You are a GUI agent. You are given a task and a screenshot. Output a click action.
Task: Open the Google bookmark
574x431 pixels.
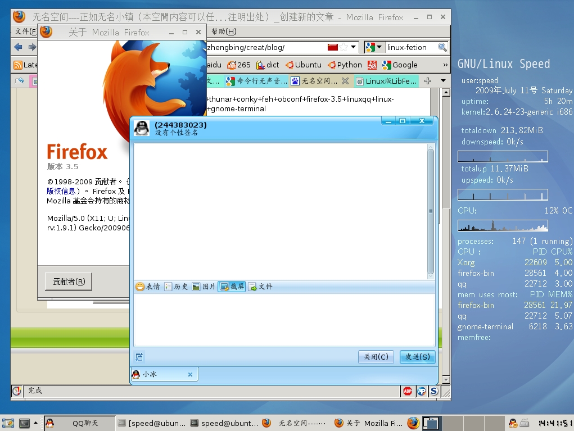coord(400,65)
